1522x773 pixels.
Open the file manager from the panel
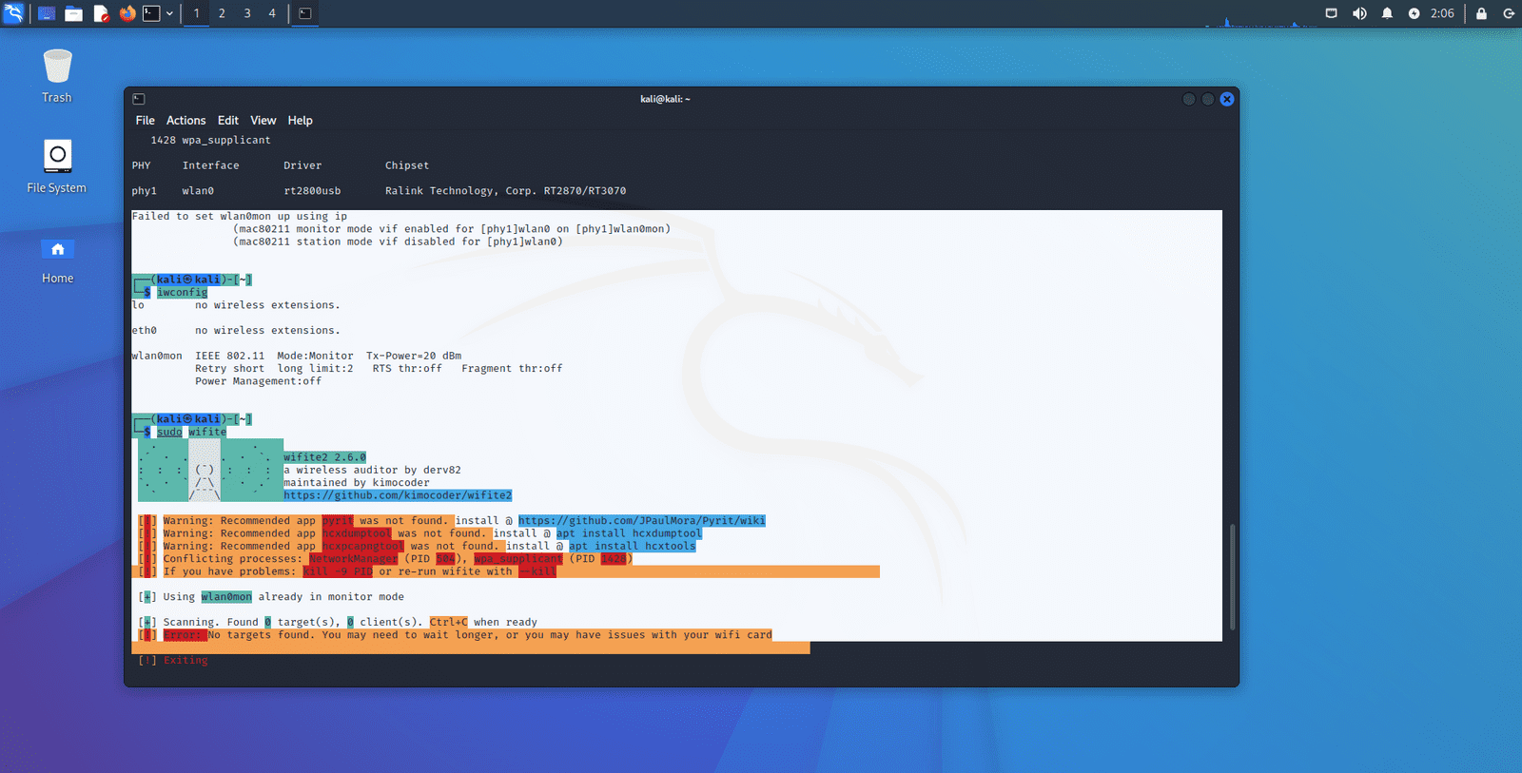click(73, 13)
